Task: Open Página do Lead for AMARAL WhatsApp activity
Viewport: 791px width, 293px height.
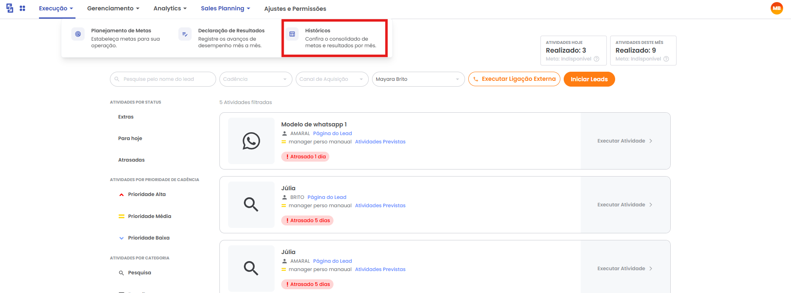Action: (332, 133)
